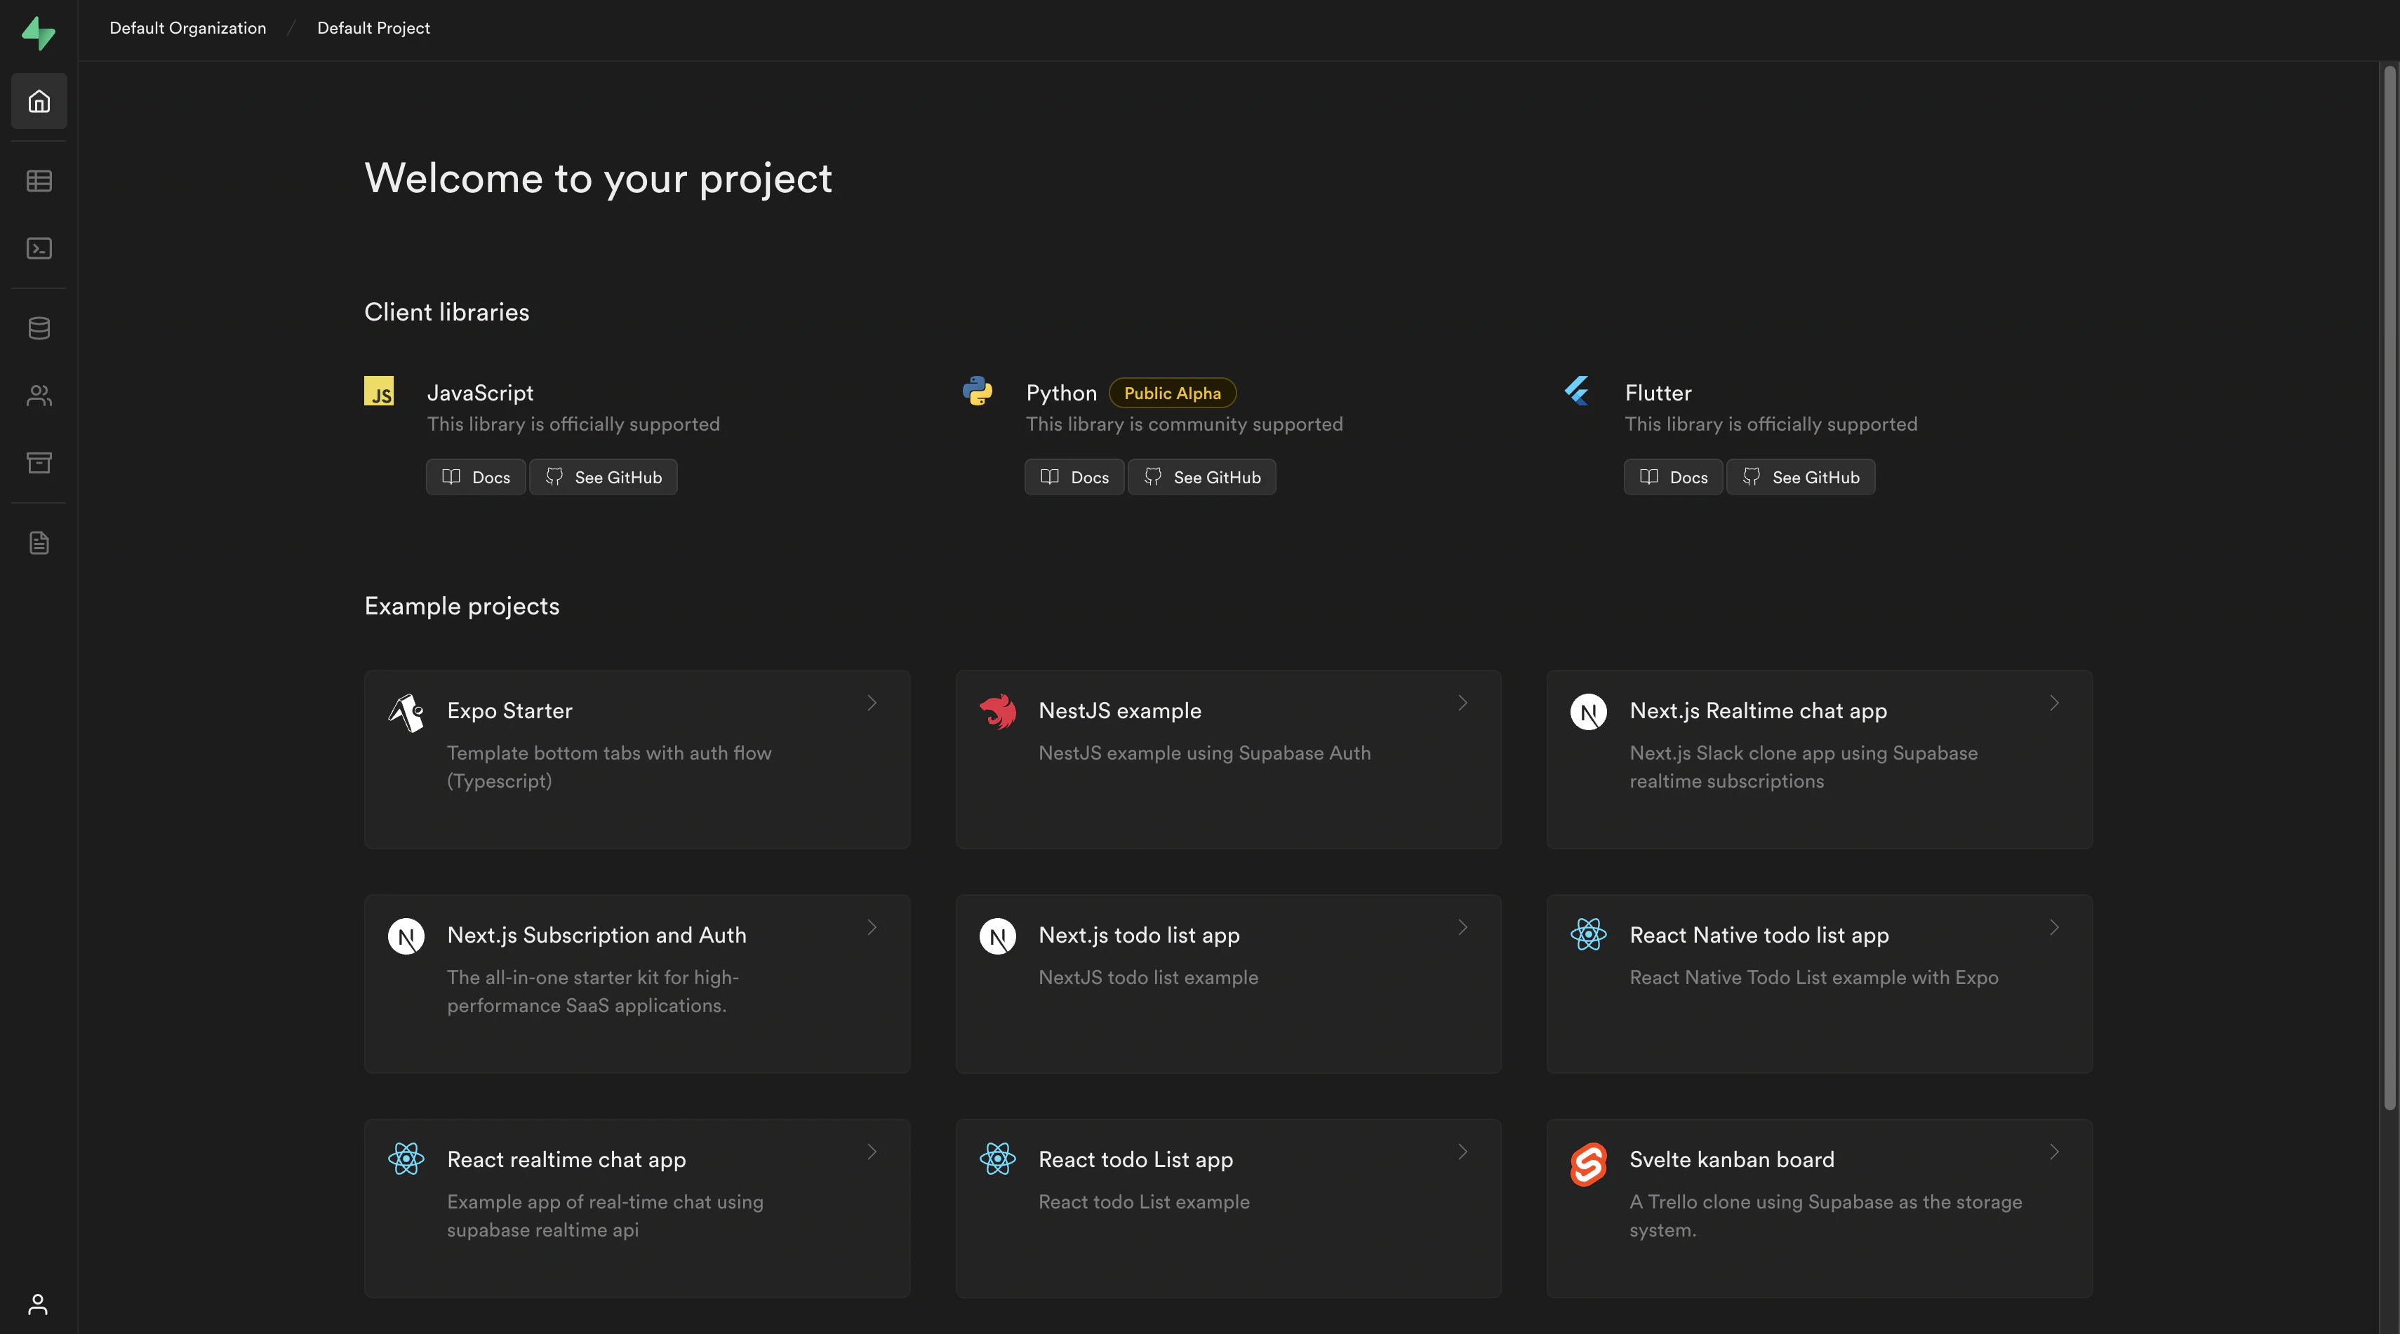Open Next.js Realtime chat app title
Image resolution: width=2400 pixels, height=1334 pixels.
pyautogui.click(x=1758, y=710)
